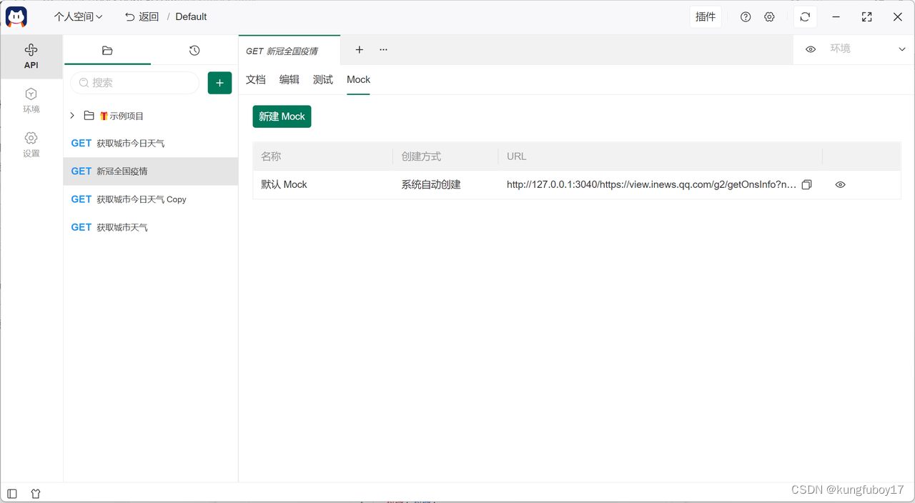The height and width of the screenshot is (503, 915).
Task: View the 默认 Mock with eye icon
Action: (x=841, y=184)
